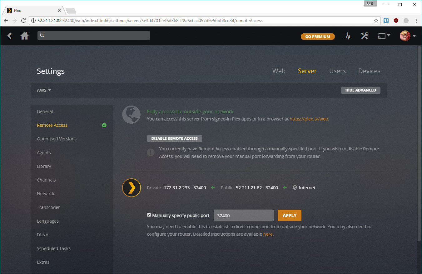Click the Plex search input box

94,35
